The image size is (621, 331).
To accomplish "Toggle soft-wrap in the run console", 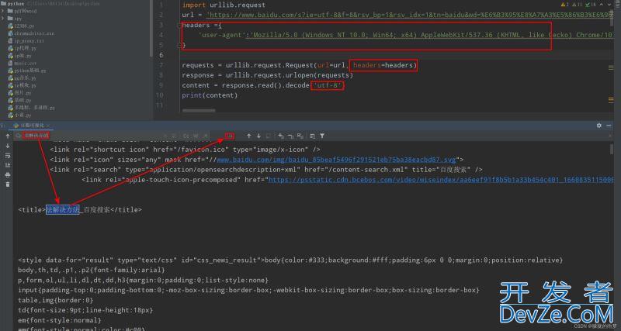I will [8, 155].
